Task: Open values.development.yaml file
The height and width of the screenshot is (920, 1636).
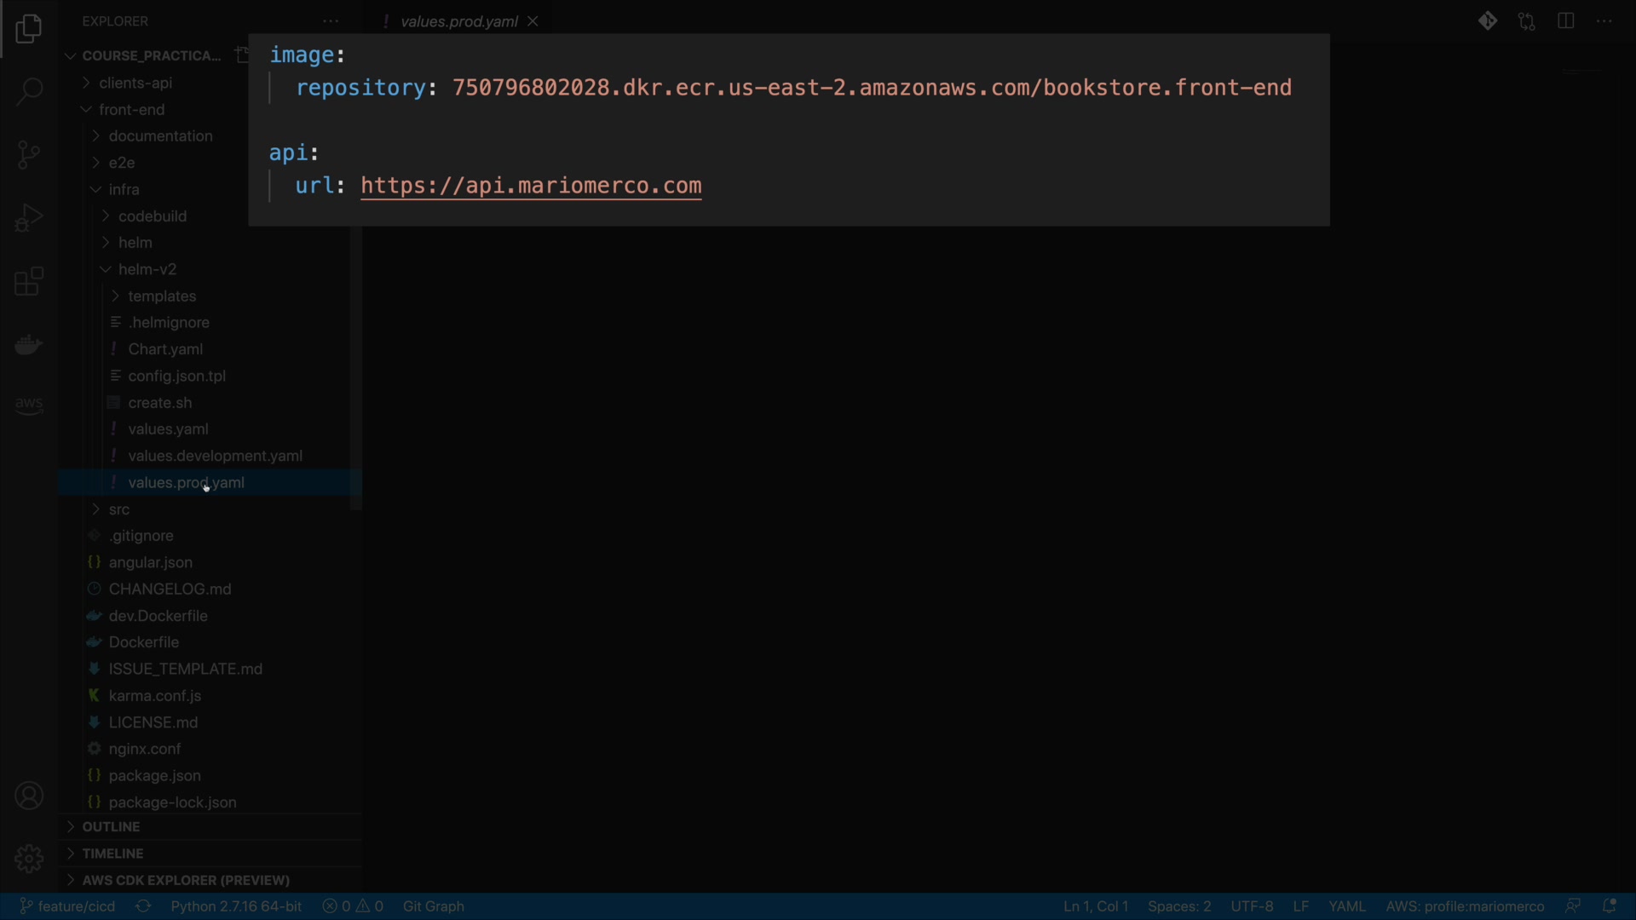Action: click(x=215, y=456)
